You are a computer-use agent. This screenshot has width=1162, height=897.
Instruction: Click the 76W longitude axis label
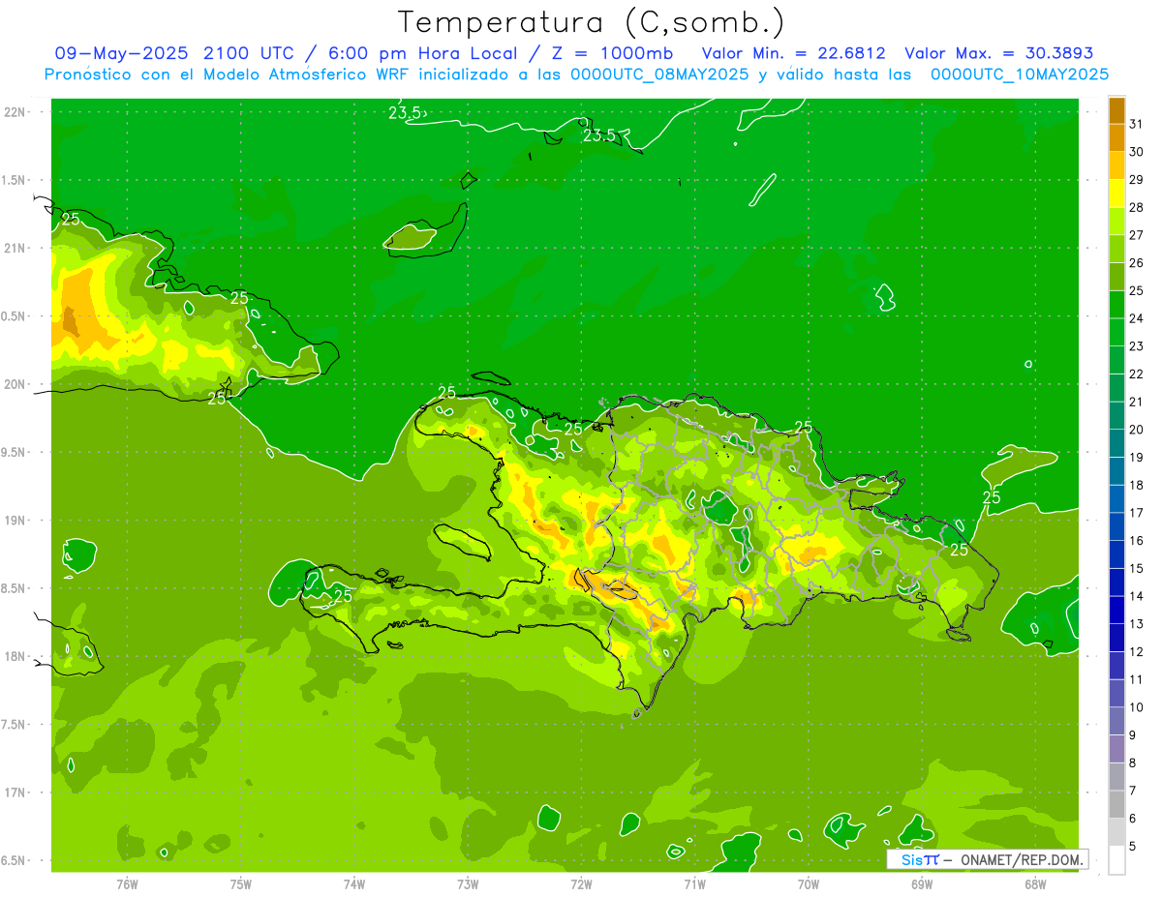pos(127,883)
